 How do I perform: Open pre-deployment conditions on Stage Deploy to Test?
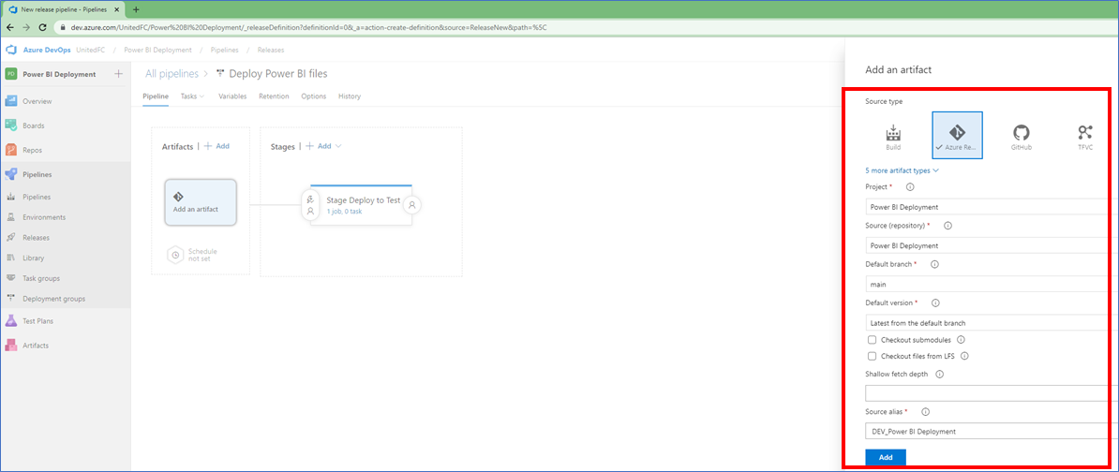(x=310, y=205)
